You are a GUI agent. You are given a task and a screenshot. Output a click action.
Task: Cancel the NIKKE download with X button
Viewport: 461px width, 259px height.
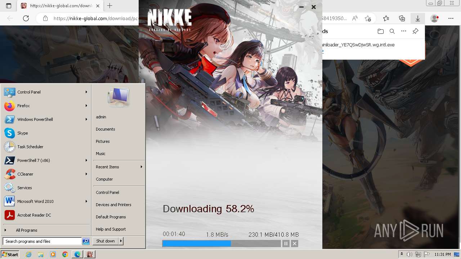point(295,244)
